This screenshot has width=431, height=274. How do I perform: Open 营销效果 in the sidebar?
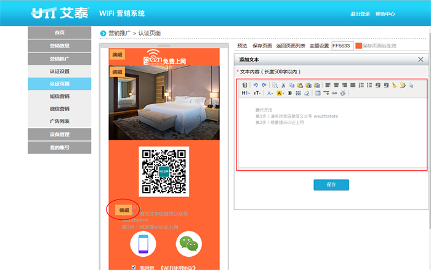coord(59,46)
